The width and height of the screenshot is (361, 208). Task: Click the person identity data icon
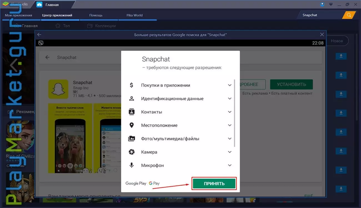132,98
